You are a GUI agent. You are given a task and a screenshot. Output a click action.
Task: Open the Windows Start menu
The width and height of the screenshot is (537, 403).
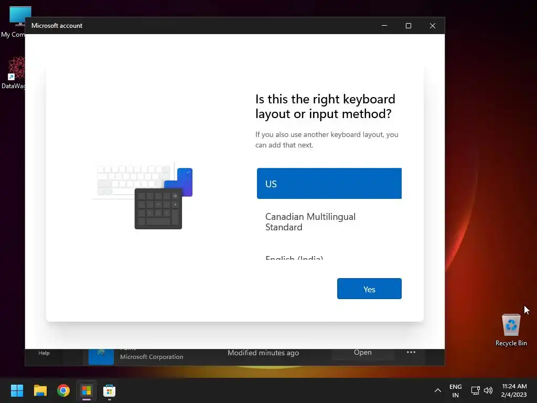pos(17,390)
